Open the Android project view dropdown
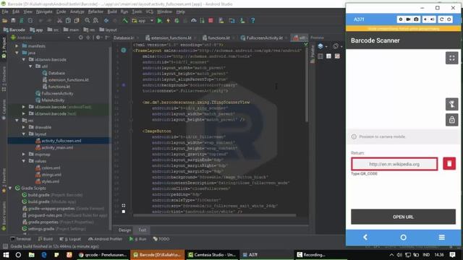Viewport: 463px width, 260px height. tap(41, 38)
